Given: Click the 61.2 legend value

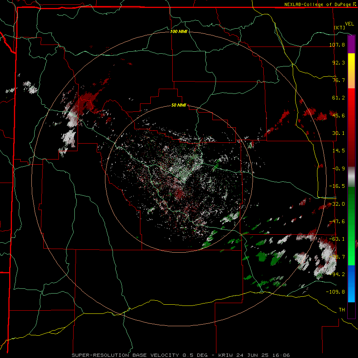Looking at the screenshot, I should pyautogui.click(x=339, y=98).
